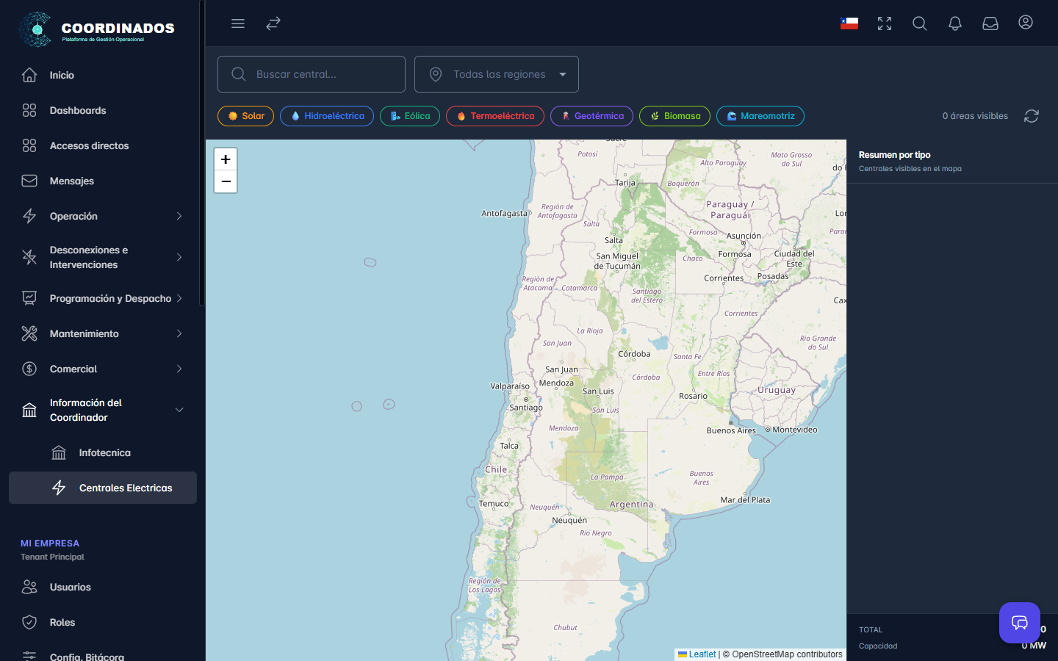Image resolution: width=1058 pixels, height=661 pixels.
Task: Open the Chile flag language selector
Action: (x=849, y=24)
